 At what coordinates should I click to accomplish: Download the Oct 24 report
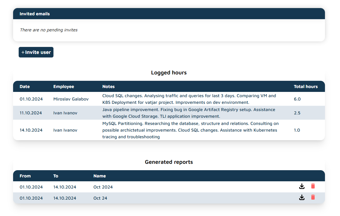pos(302,197)
